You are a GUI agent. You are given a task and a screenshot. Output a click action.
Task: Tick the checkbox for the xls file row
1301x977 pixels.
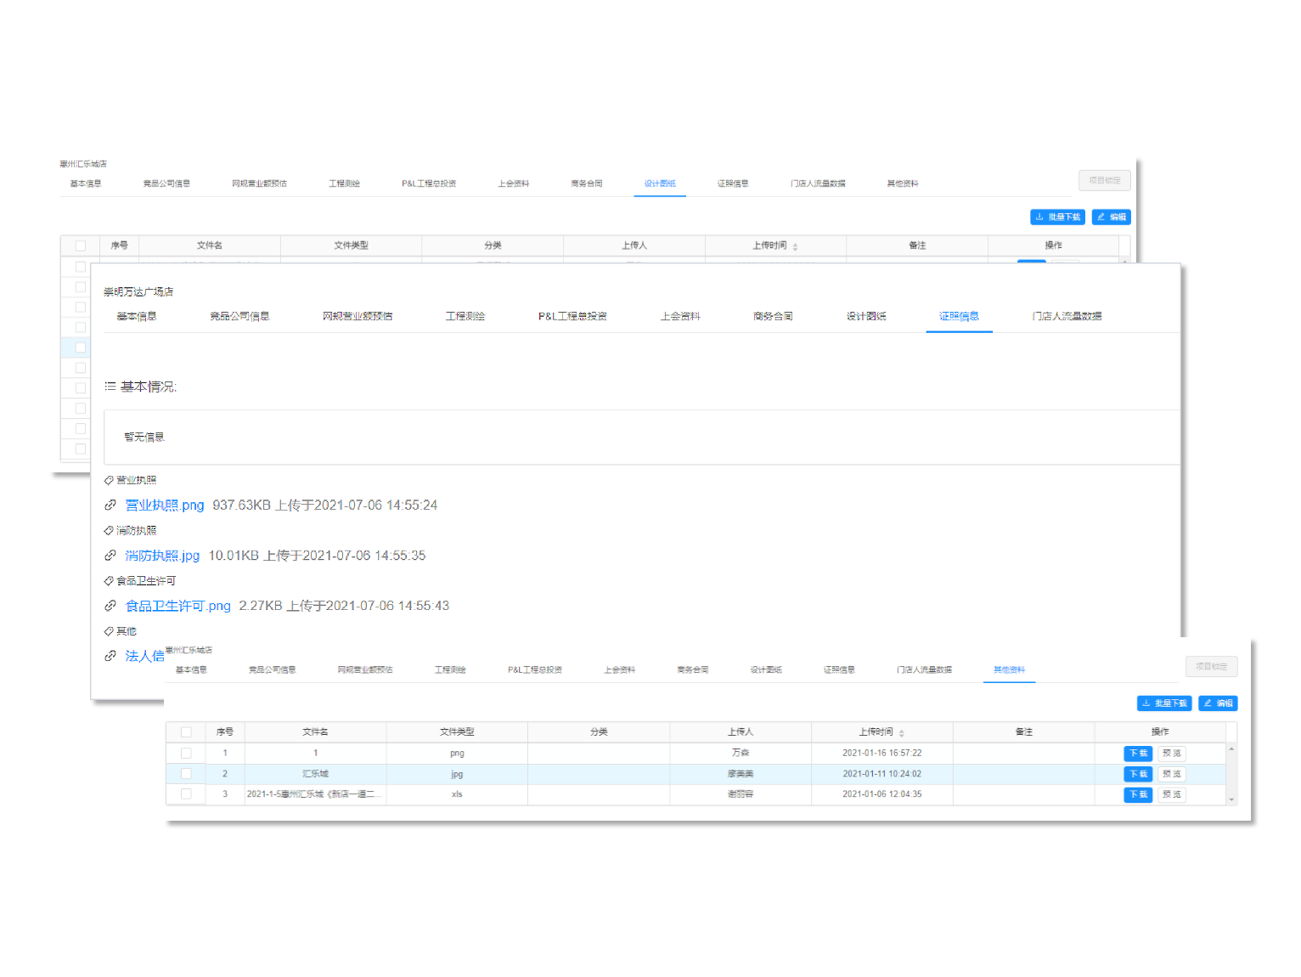(186, 794)
